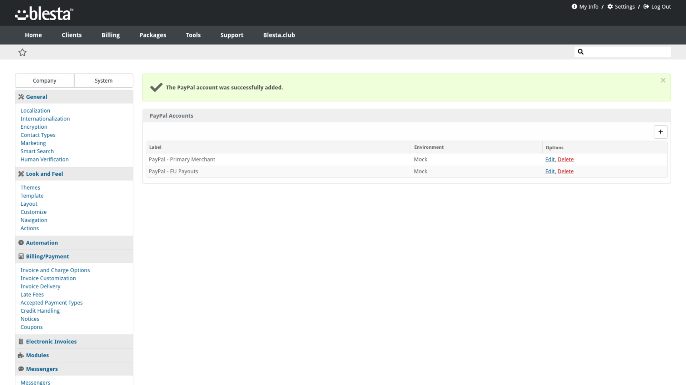The image size is (686, 385).
Task: Edit the PayPal - EU Payouts account
Action: pyautogui.click(x=550, y=171)
